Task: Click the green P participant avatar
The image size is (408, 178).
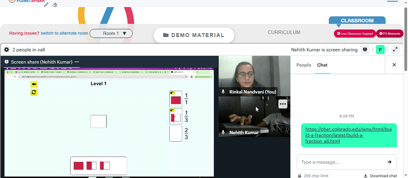Action: pos(380,50)
